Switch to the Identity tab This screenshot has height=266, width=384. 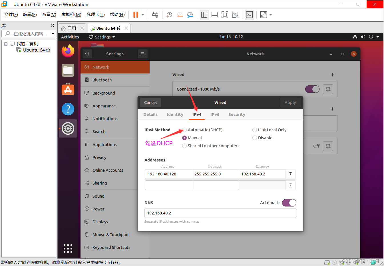coord(175,114)
